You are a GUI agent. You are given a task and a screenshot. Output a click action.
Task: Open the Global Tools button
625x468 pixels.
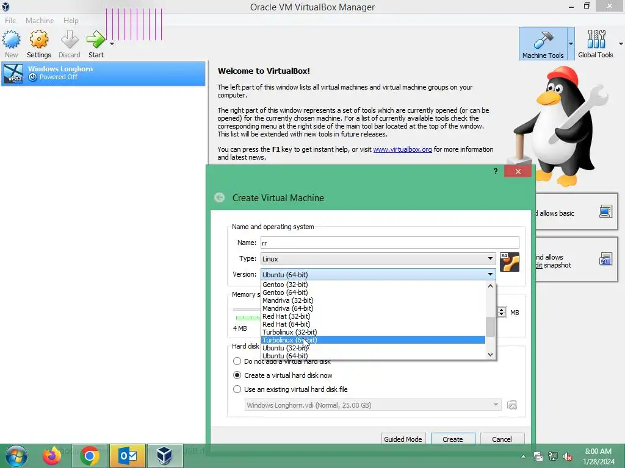coord(596,44)
